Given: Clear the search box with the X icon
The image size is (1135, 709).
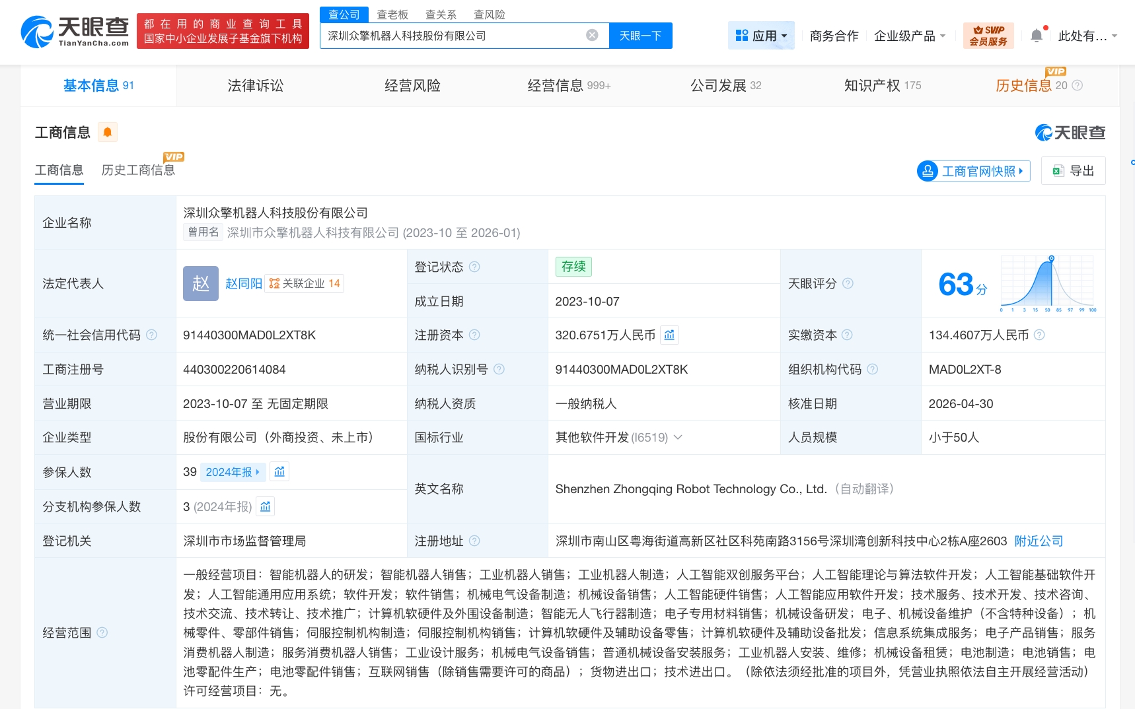Looking at the screenshot, I should pos(592,35).
